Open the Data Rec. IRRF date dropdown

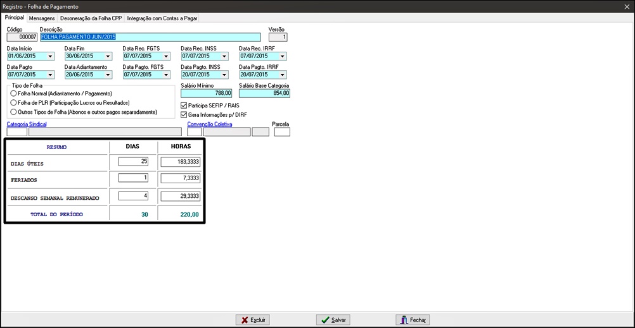(x=283, y=56)
